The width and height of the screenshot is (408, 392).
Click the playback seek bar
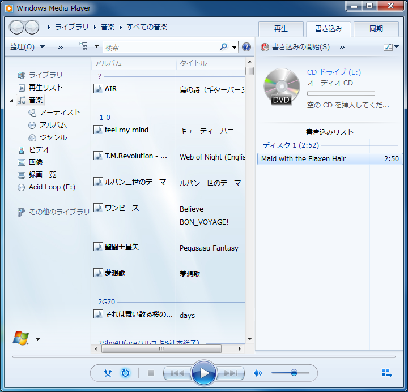coord(204,357)
